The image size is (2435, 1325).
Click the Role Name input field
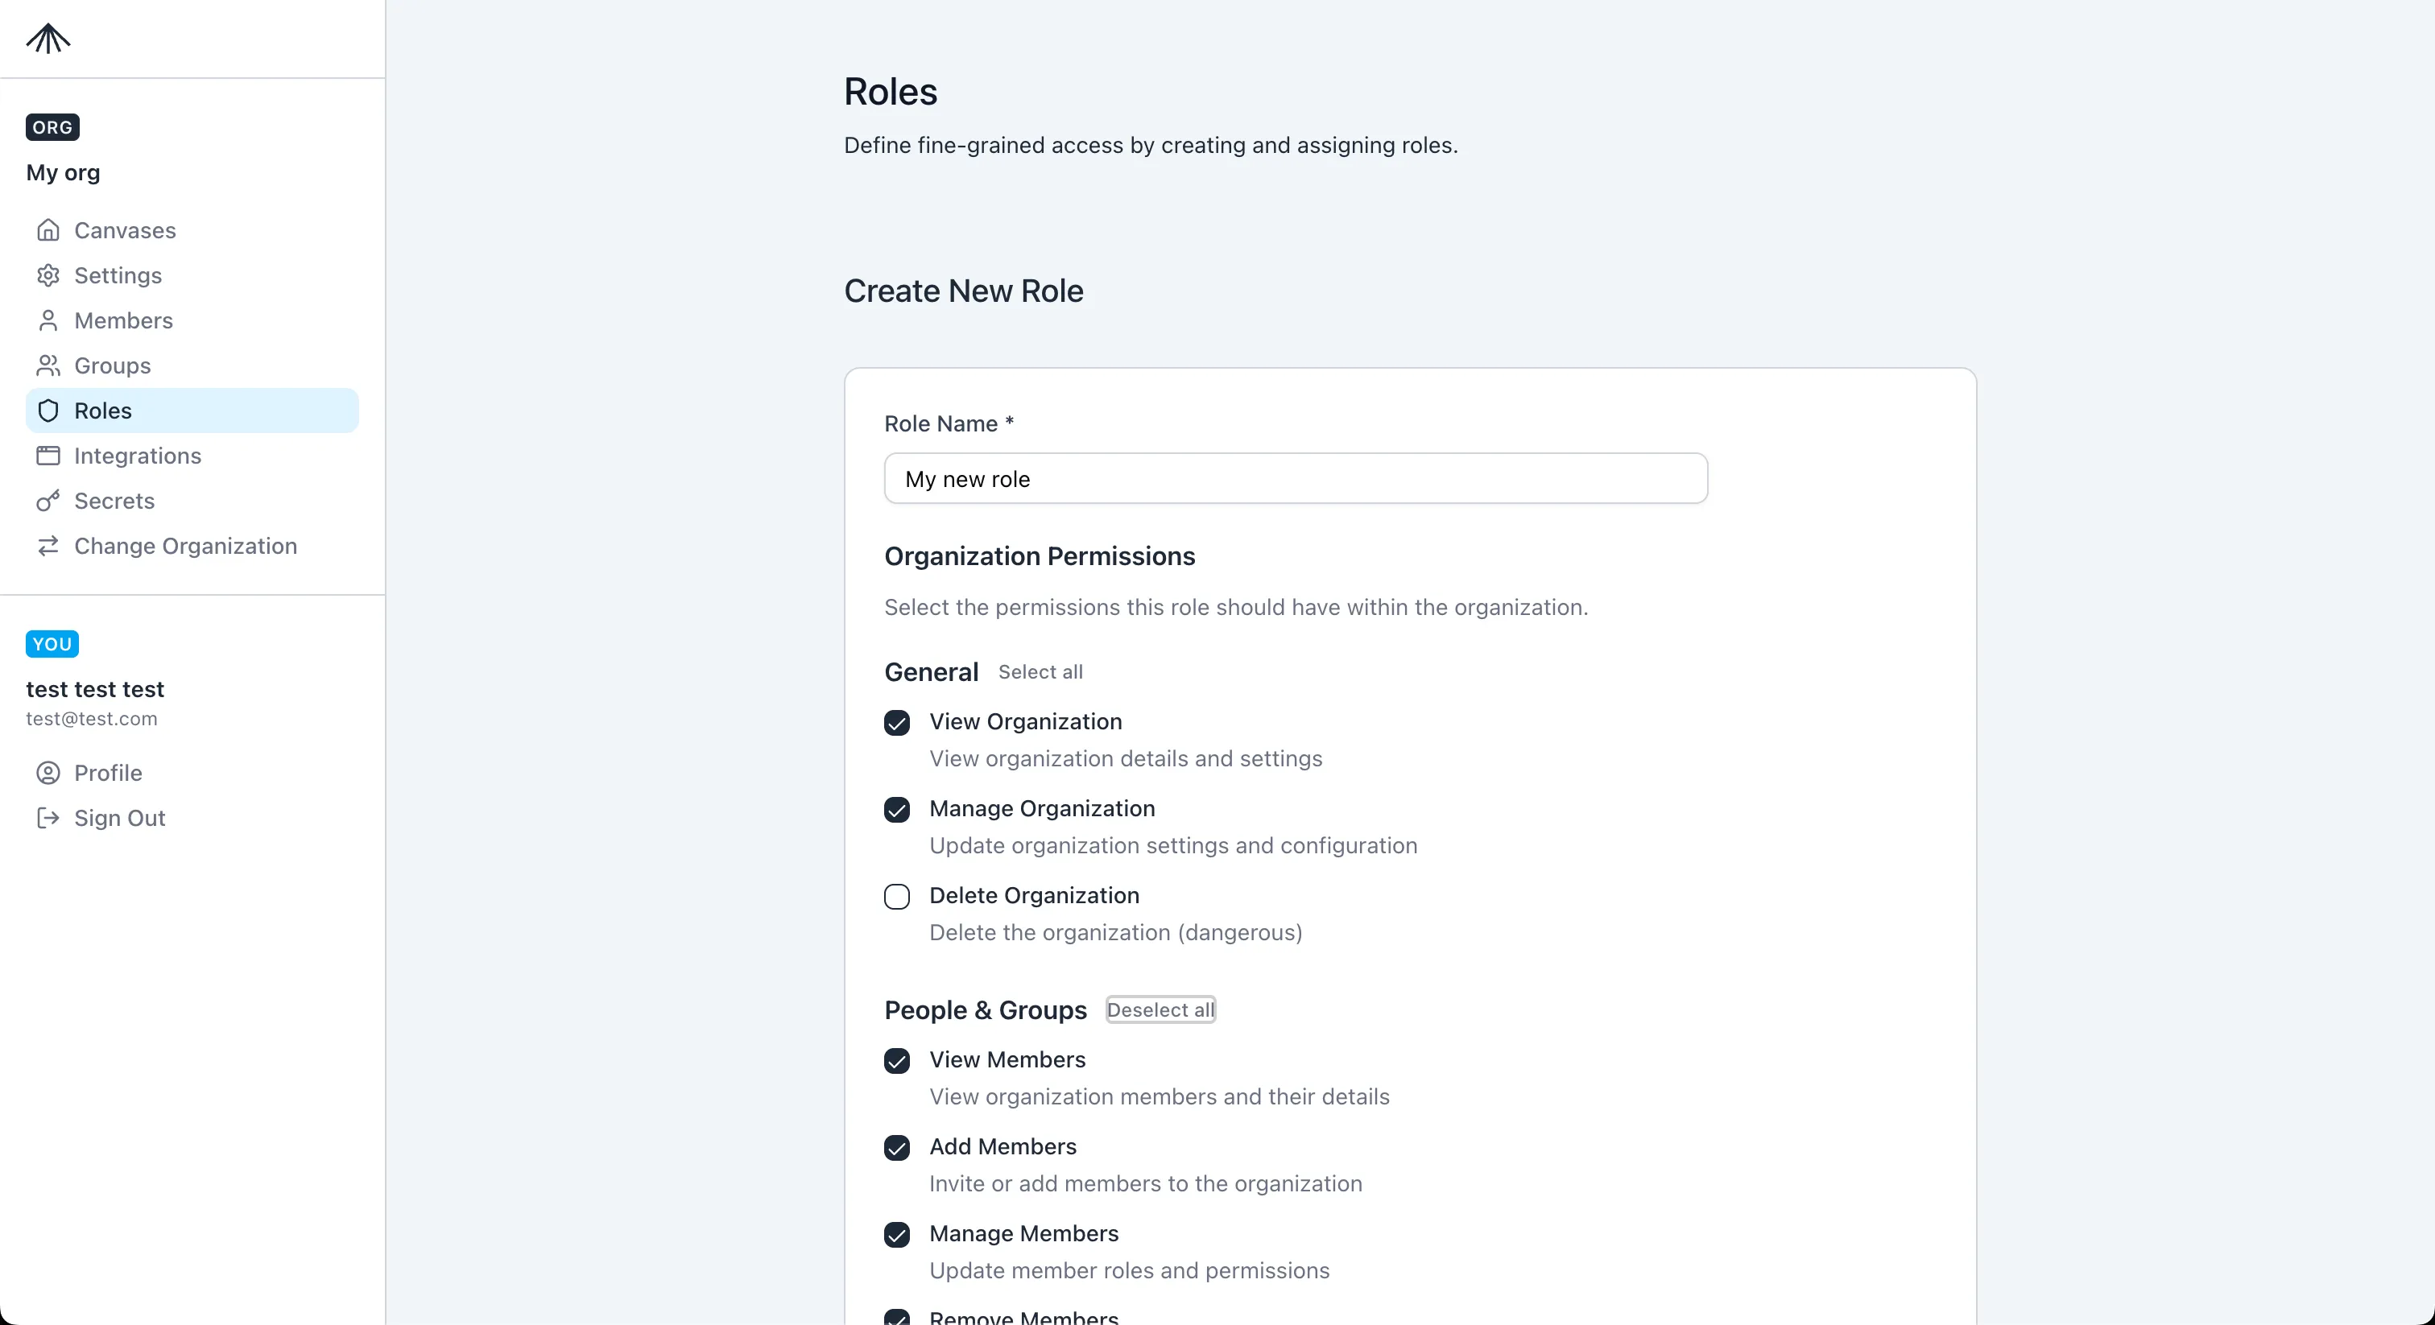pyautogui.click(x=1294, y=478)
